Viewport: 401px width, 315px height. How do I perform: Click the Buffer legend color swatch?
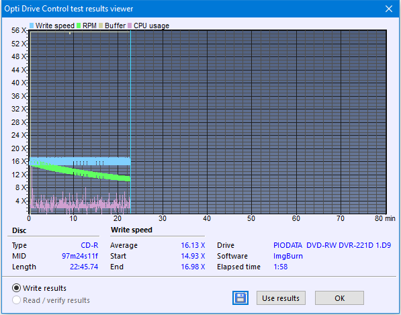101,26
